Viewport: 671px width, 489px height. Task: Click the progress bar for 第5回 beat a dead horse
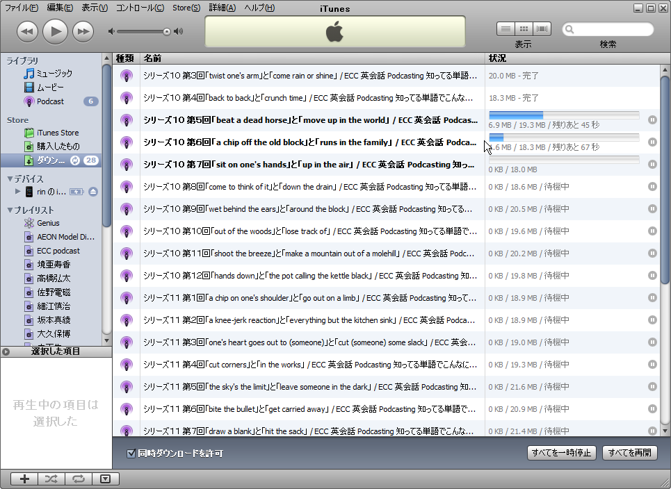564,115
